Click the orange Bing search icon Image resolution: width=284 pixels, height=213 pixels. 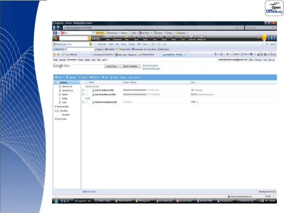(89, 38)
